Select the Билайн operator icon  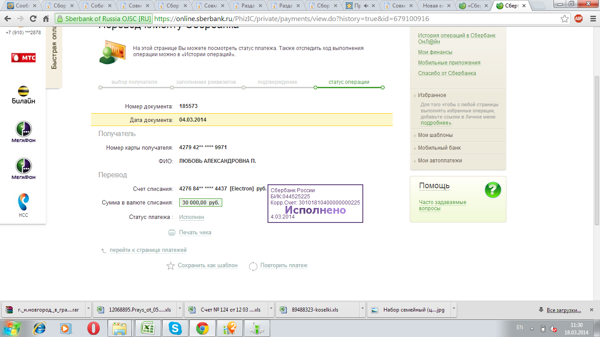point(23,95)
